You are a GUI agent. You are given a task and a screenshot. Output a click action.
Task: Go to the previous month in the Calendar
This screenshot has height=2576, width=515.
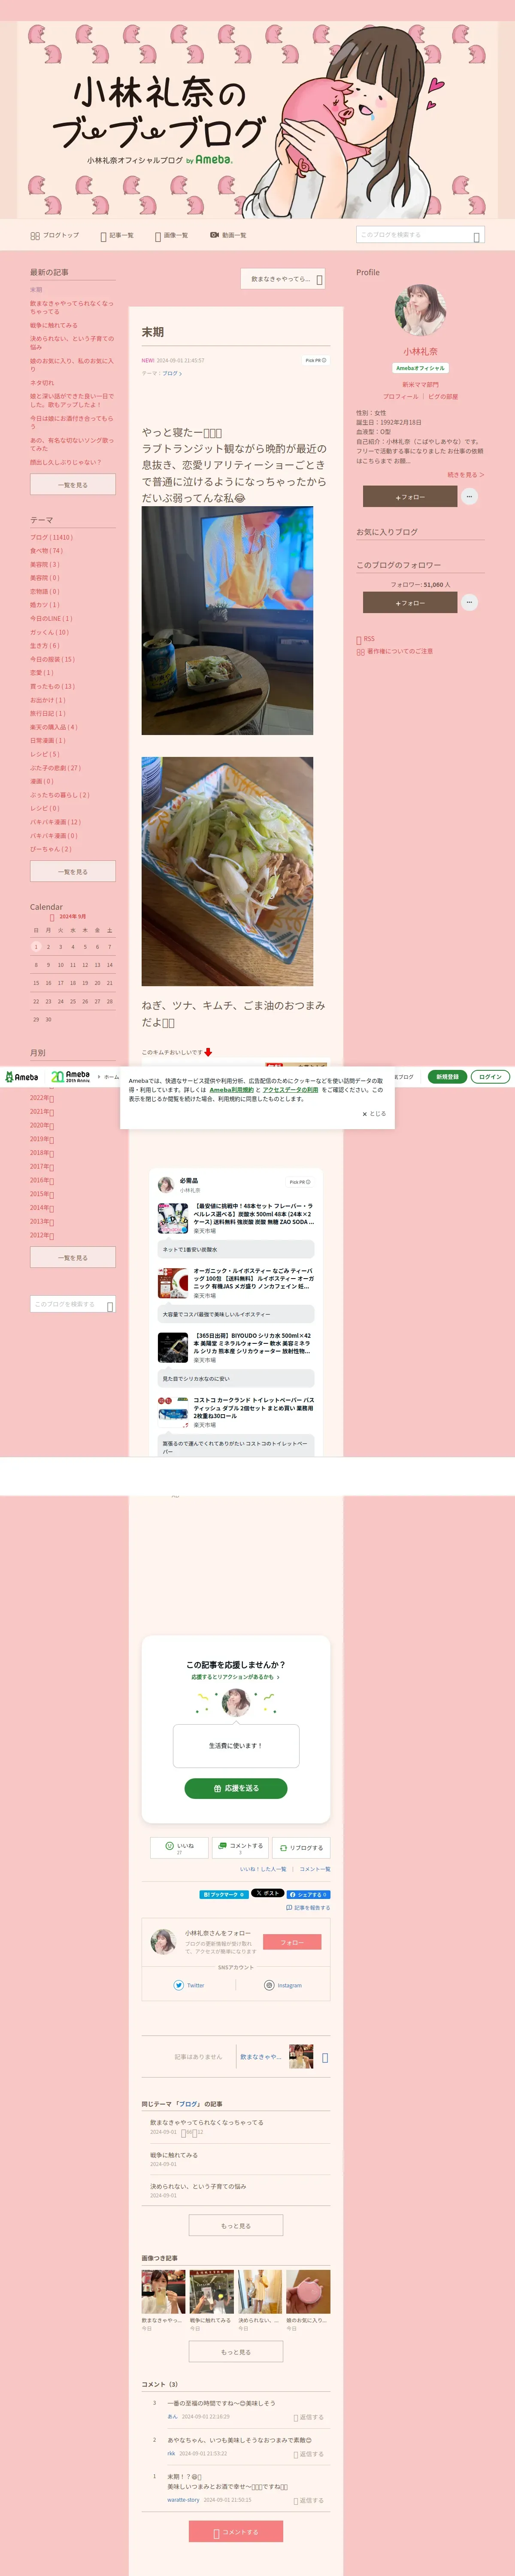pyautogui.click(x=52, y=917)
